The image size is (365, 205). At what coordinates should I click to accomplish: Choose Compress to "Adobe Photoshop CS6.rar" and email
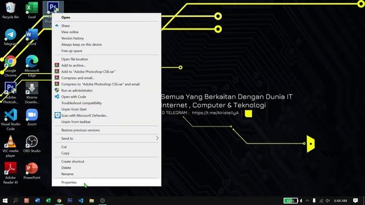pyautogui.click(x=107, y=84)
